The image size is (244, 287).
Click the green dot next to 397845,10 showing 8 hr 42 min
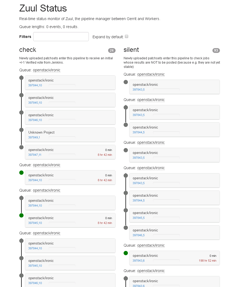[21, 215]
